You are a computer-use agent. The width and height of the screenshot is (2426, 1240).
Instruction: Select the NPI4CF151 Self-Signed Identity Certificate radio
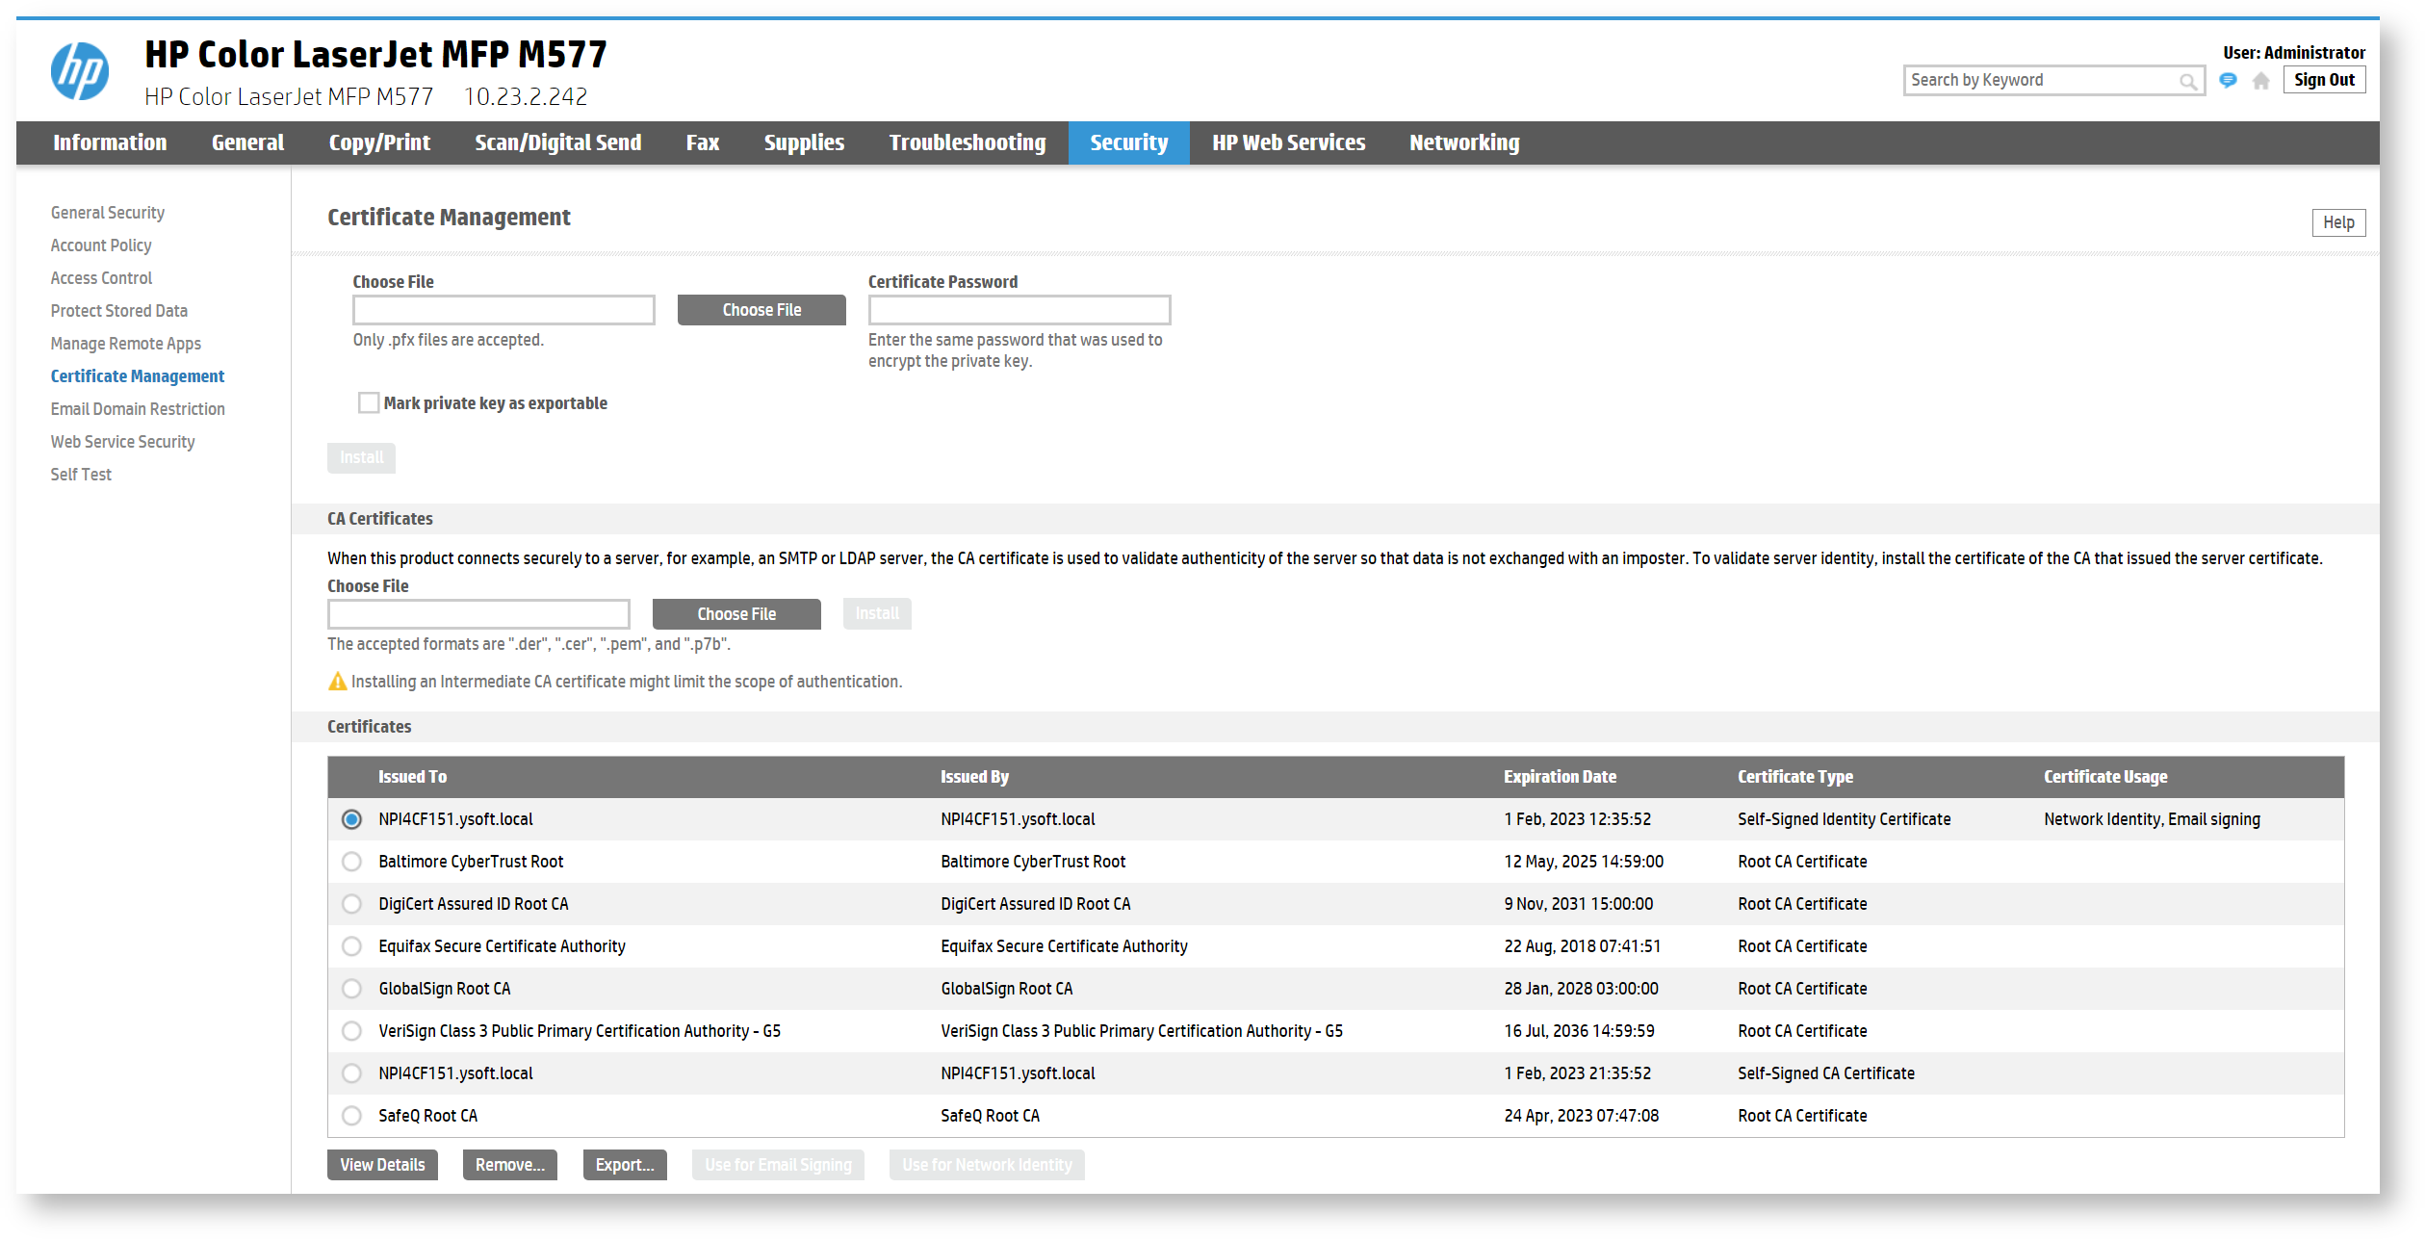(x=351, y=819)
